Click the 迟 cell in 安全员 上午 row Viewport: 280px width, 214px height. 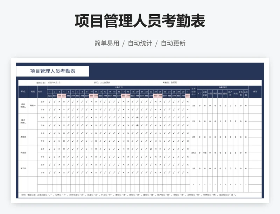coord(151,149)
